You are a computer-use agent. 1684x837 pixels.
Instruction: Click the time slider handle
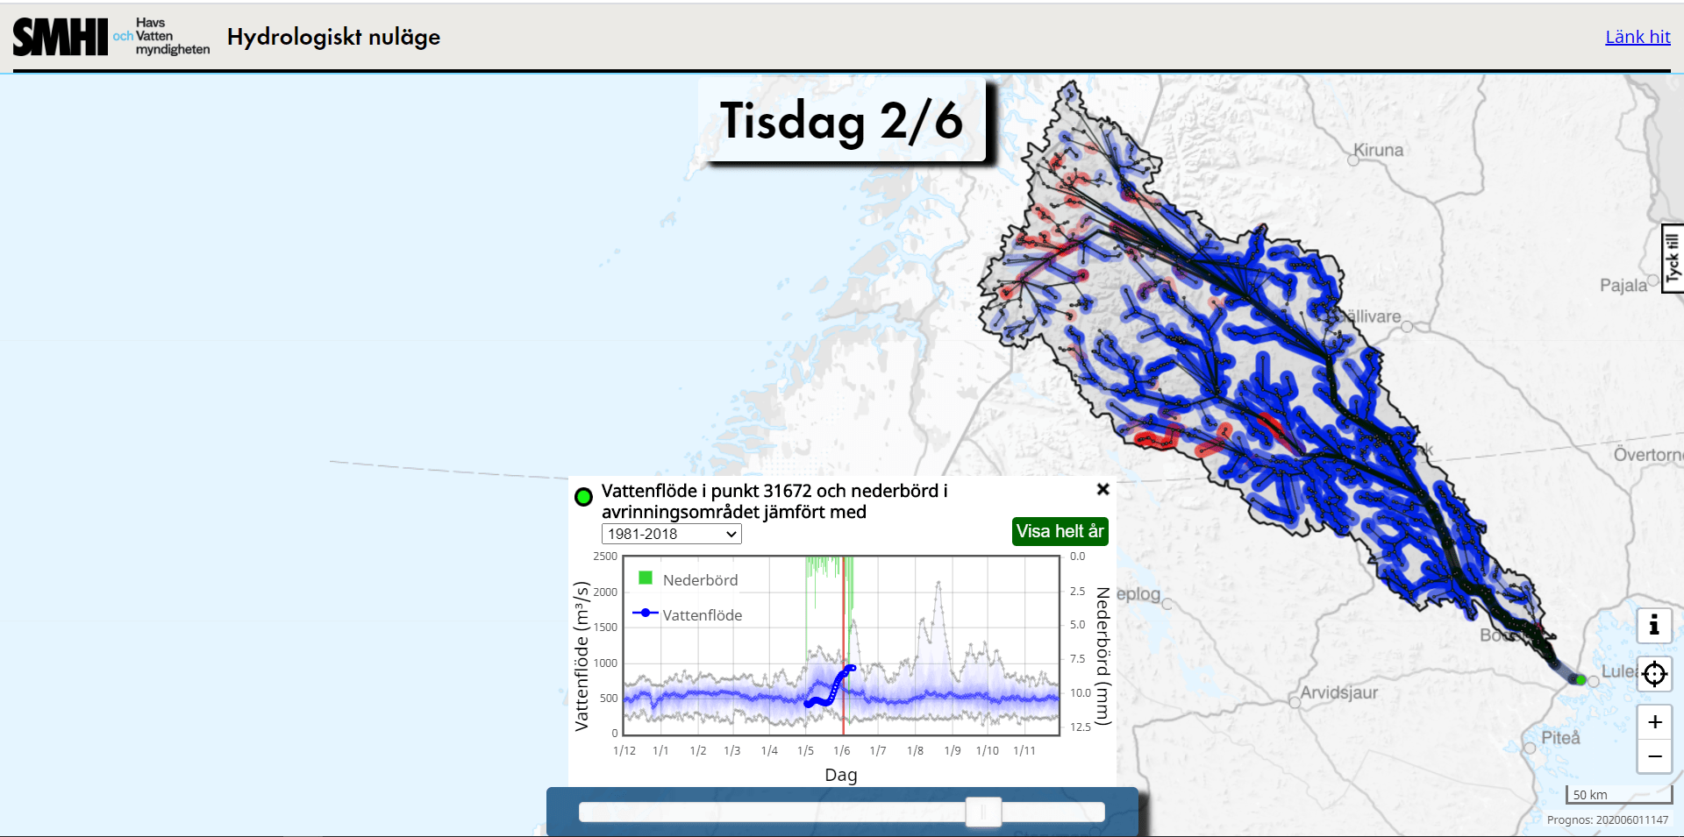983,812
